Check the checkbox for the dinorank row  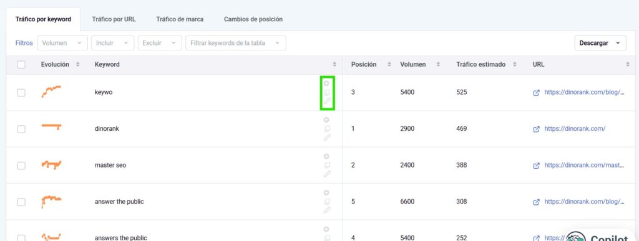pyautogui.click(x=21, y=129)
